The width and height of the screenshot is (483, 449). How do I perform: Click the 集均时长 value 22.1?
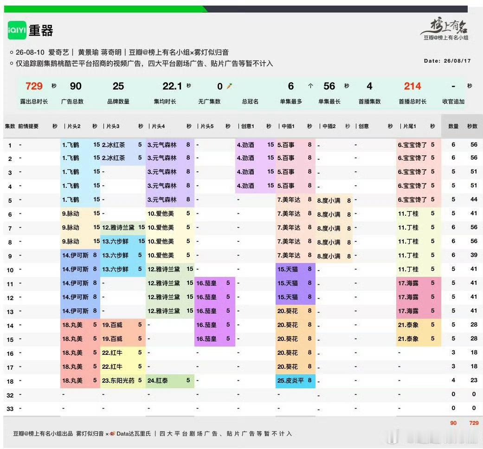click(172, 86)
